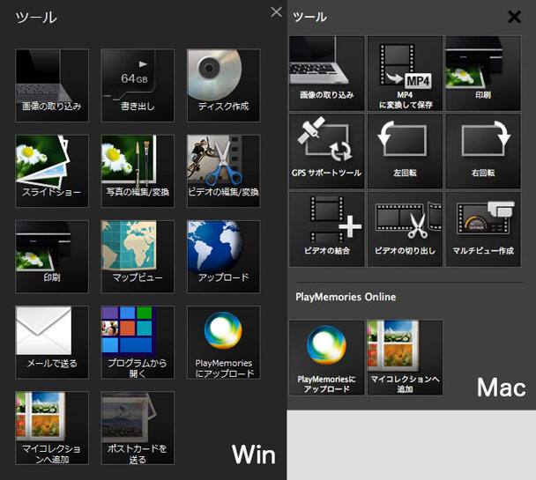Open 画像の取り込み in the Mac tools panel

click(327, 73)
